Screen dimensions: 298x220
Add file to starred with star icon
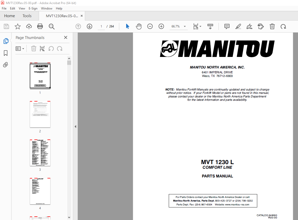pos(18,26)
